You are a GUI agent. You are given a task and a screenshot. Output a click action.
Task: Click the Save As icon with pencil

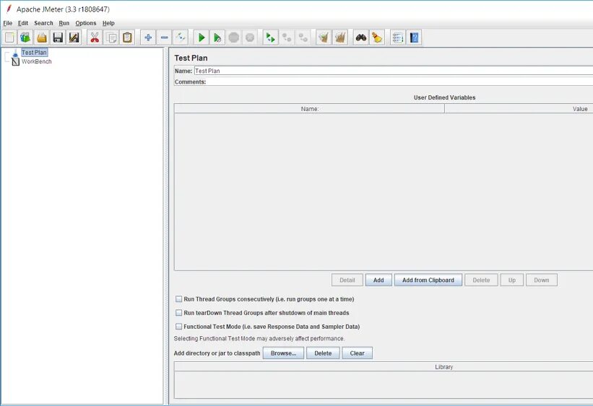(74, 37)
